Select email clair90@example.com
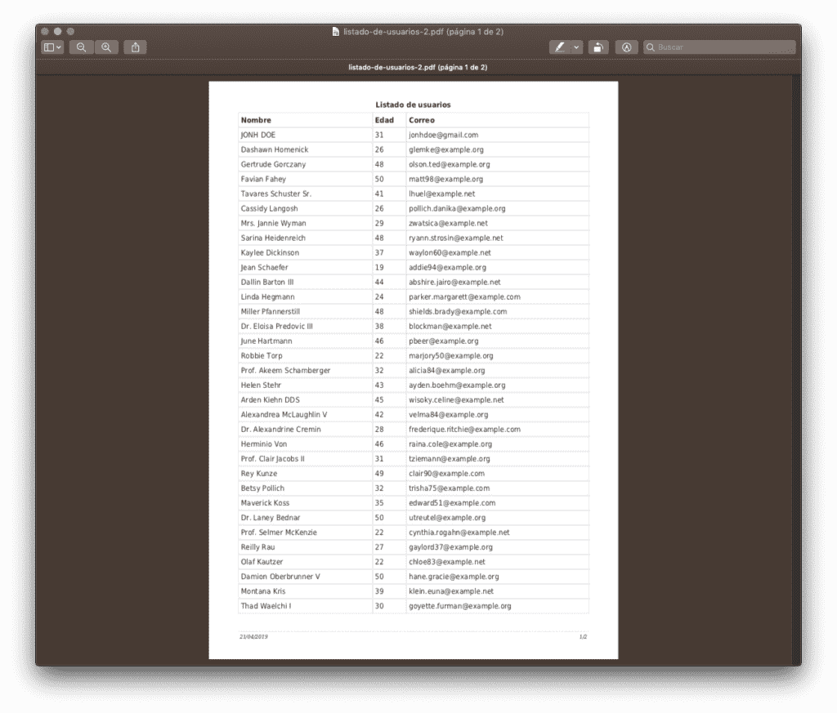This screenshot has width=837, height=713. 447,474
